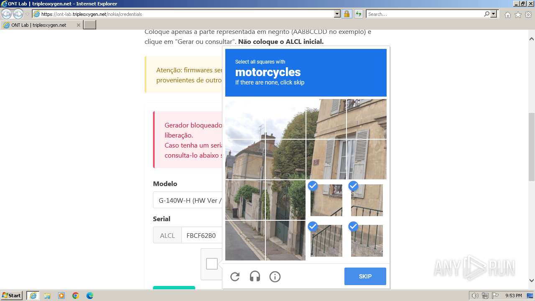Deselect tile with railing and window
The width and height of the screenshot is (535, 301).
point(367,200)
